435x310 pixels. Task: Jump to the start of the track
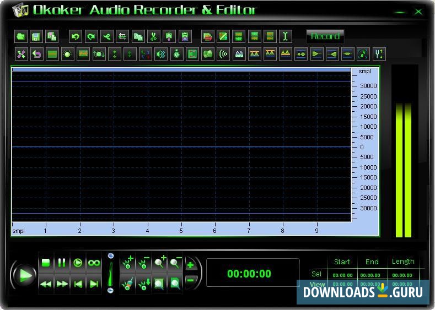[x=78, y=284]
